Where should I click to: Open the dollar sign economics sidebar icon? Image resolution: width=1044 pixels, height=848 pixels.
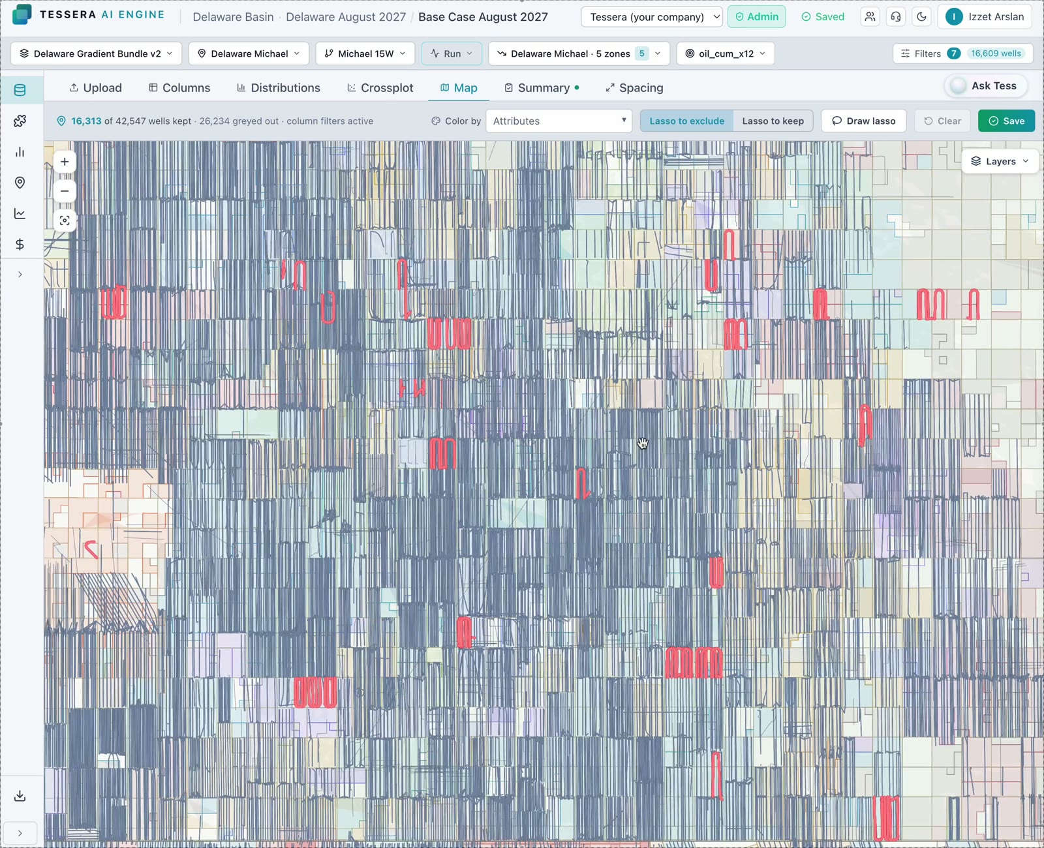pyautogui.click(x=20, y=244)
